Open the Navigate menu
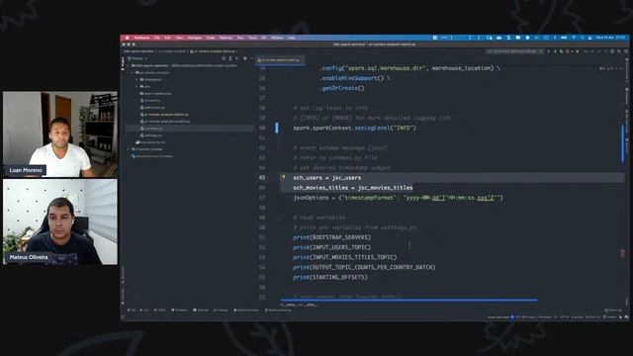The image size is (633, 356). click(194, 38)
